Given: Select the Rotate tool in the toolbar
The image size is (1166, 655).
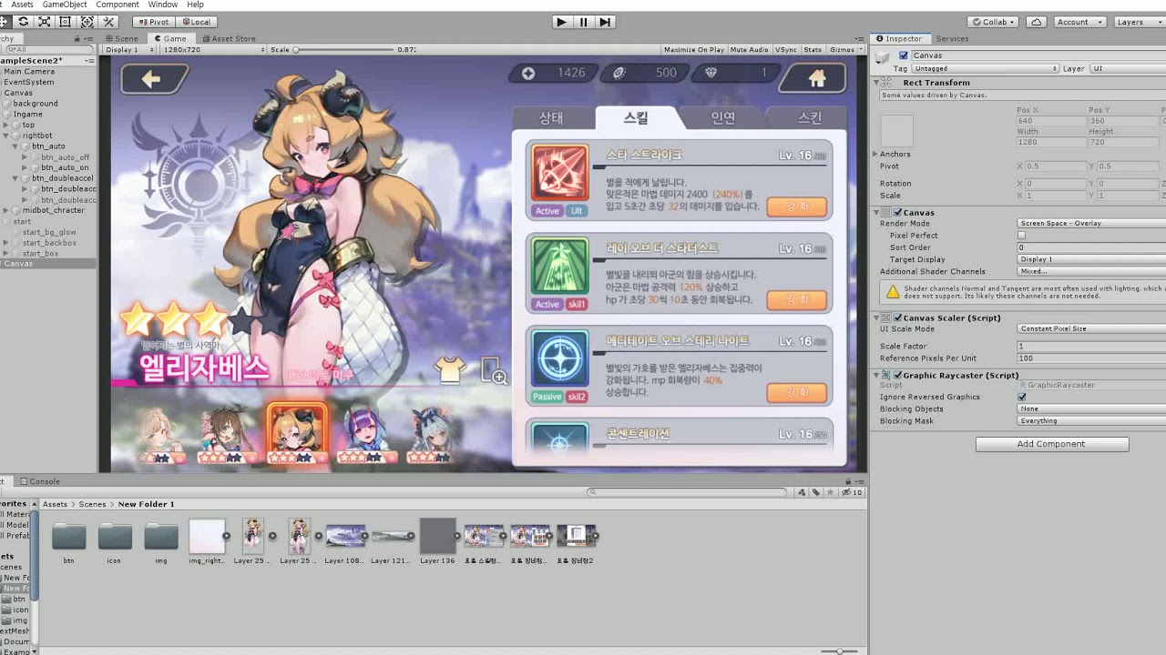Looking at the screenshot, I should point(23,22).
